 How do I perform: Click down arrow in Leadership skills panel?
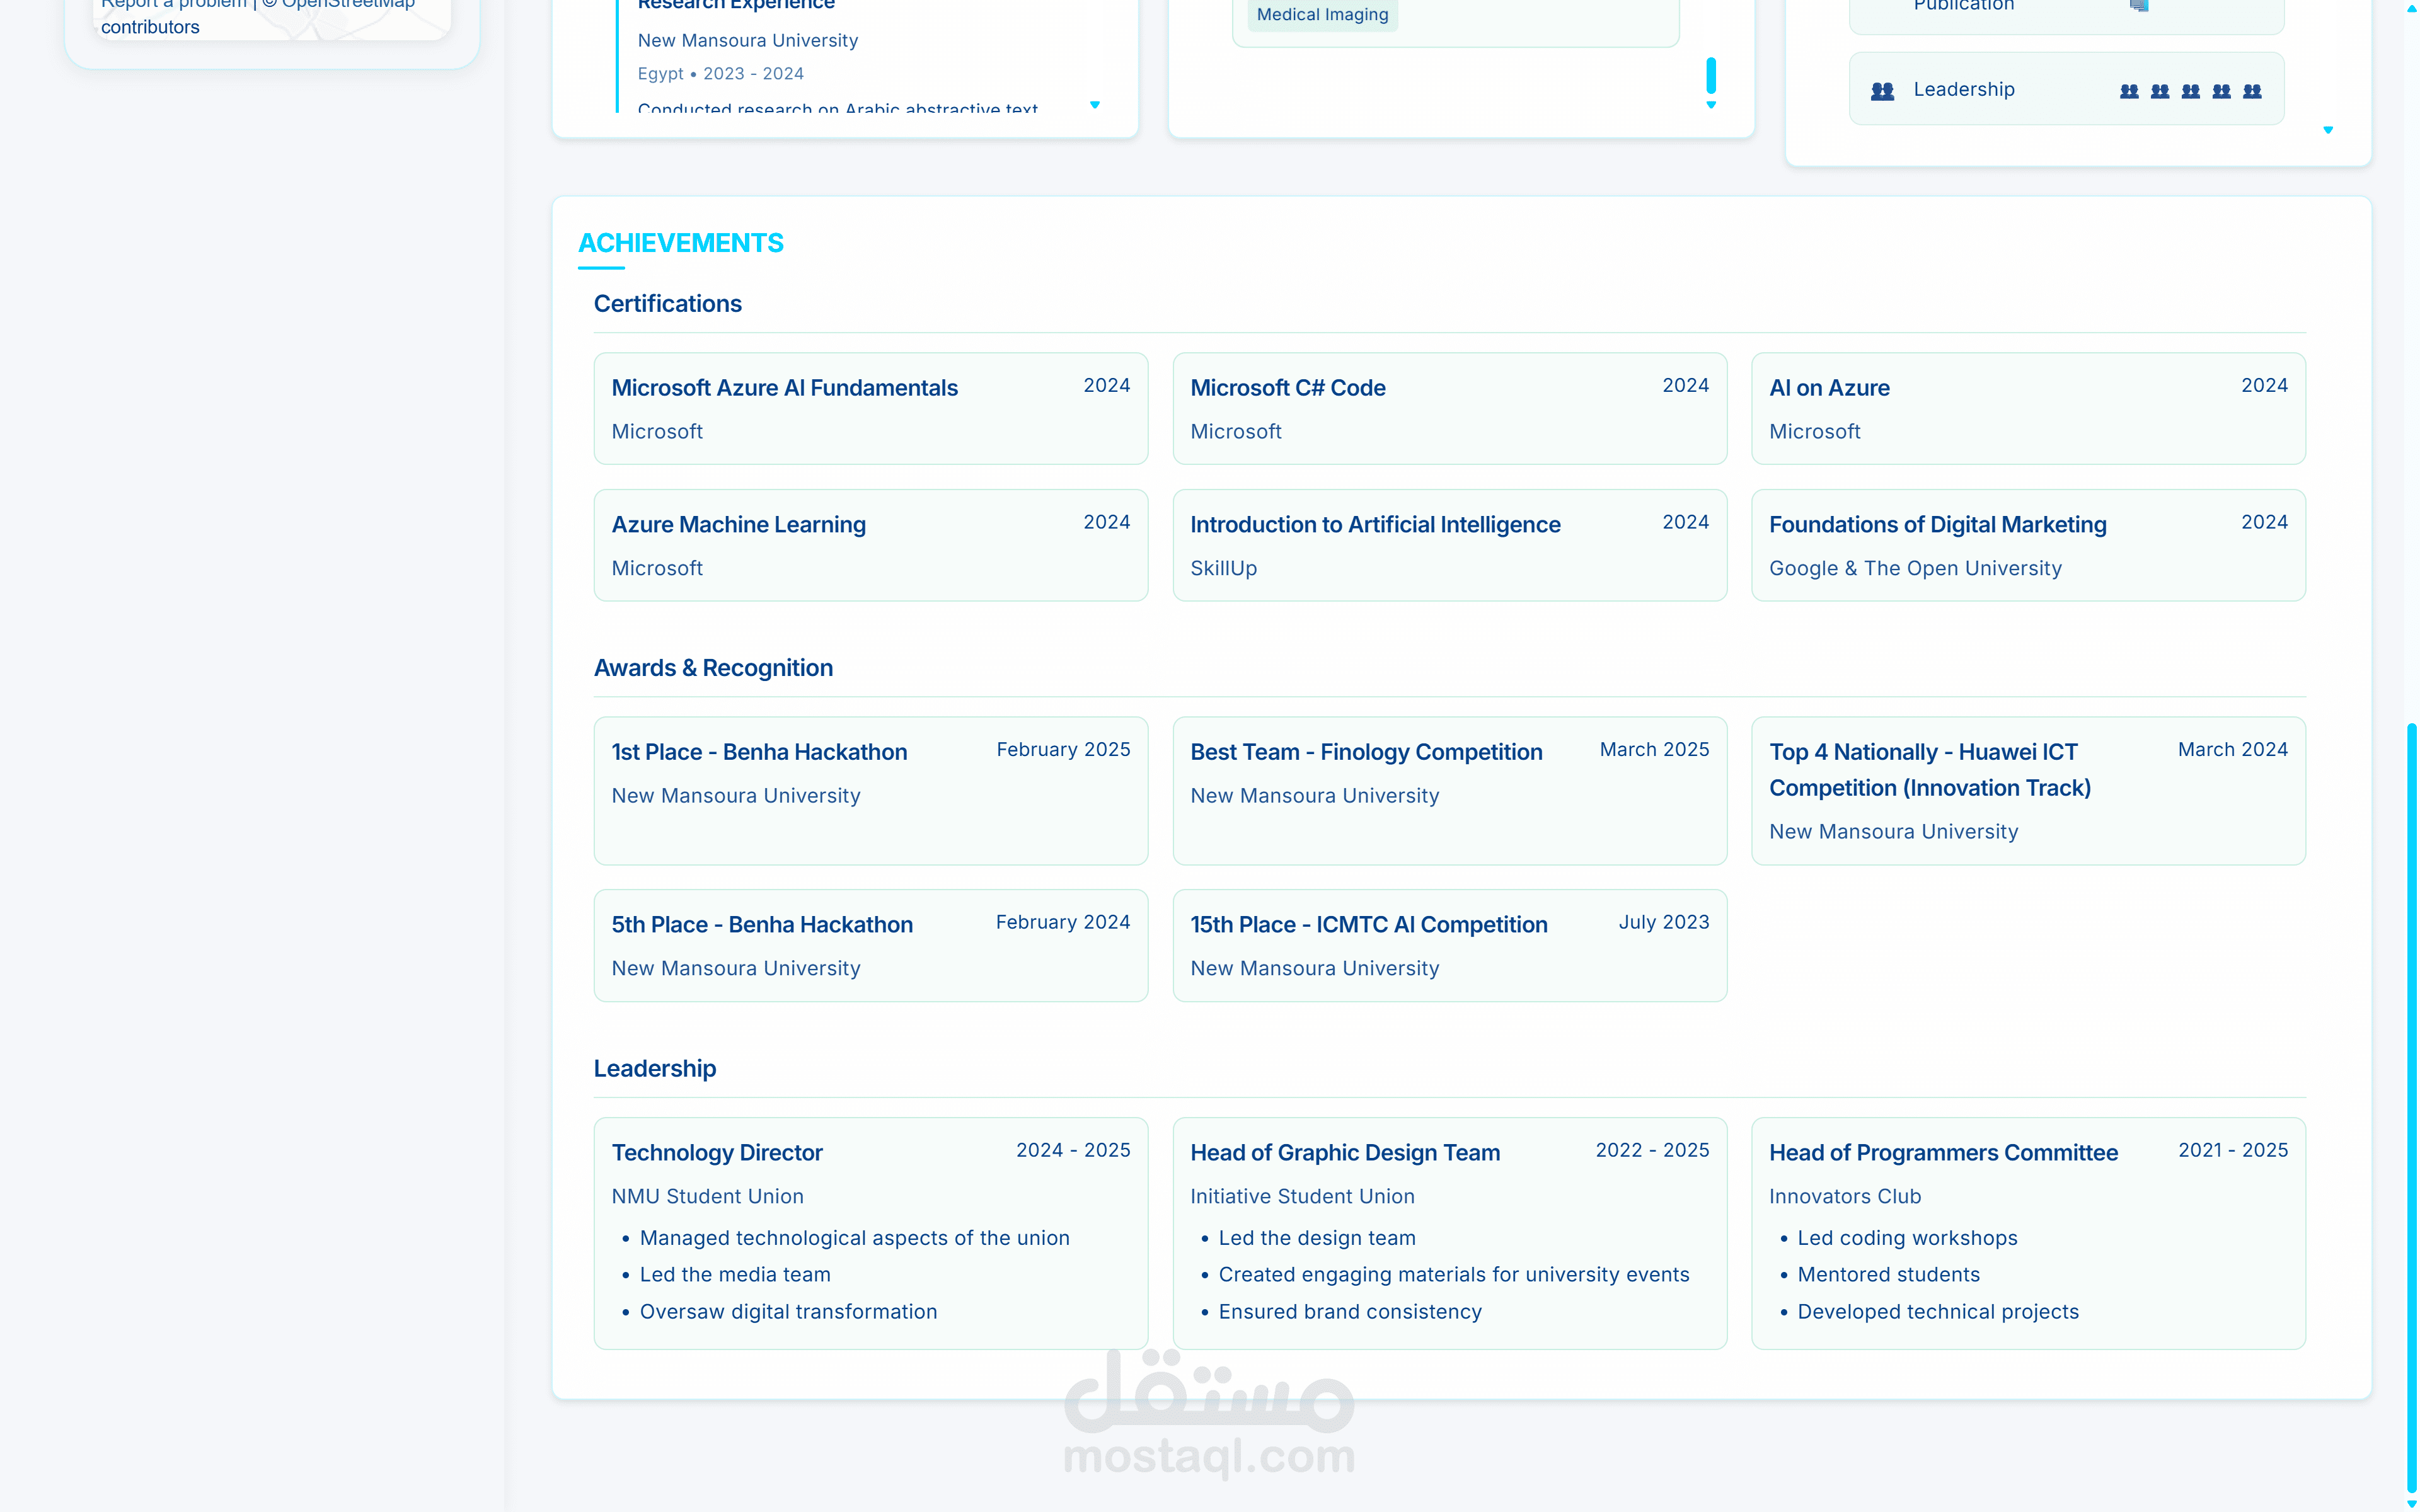tap(2328, 130)
